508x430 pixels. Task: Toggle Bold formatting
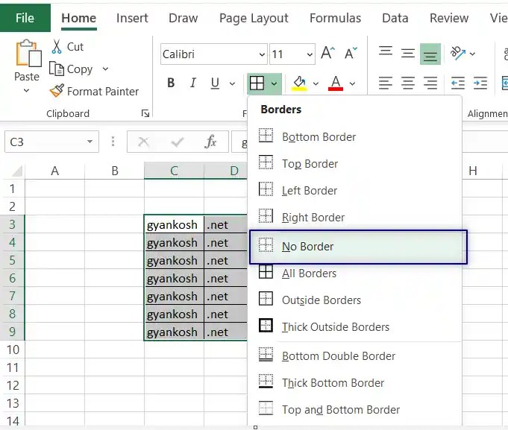pos(171,83)
